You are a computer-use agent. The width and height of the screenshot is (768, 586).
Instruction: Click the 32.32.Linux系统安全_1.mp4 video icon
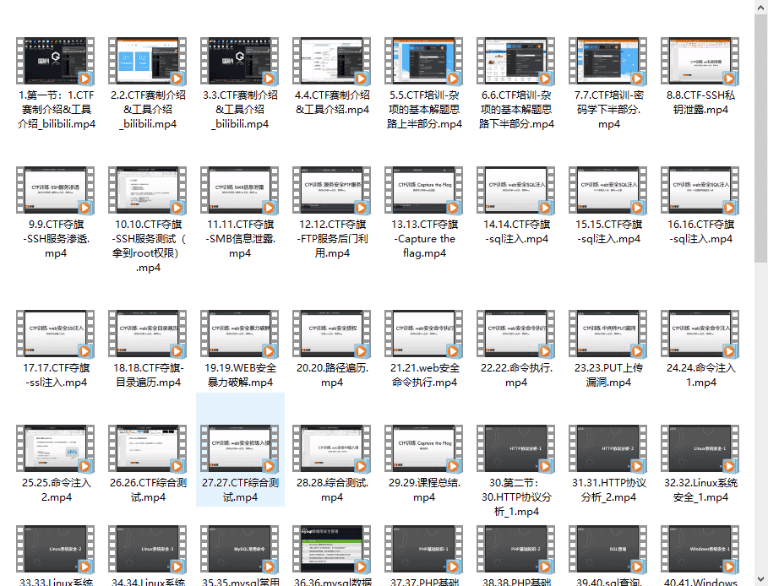[x=700, y=449]
